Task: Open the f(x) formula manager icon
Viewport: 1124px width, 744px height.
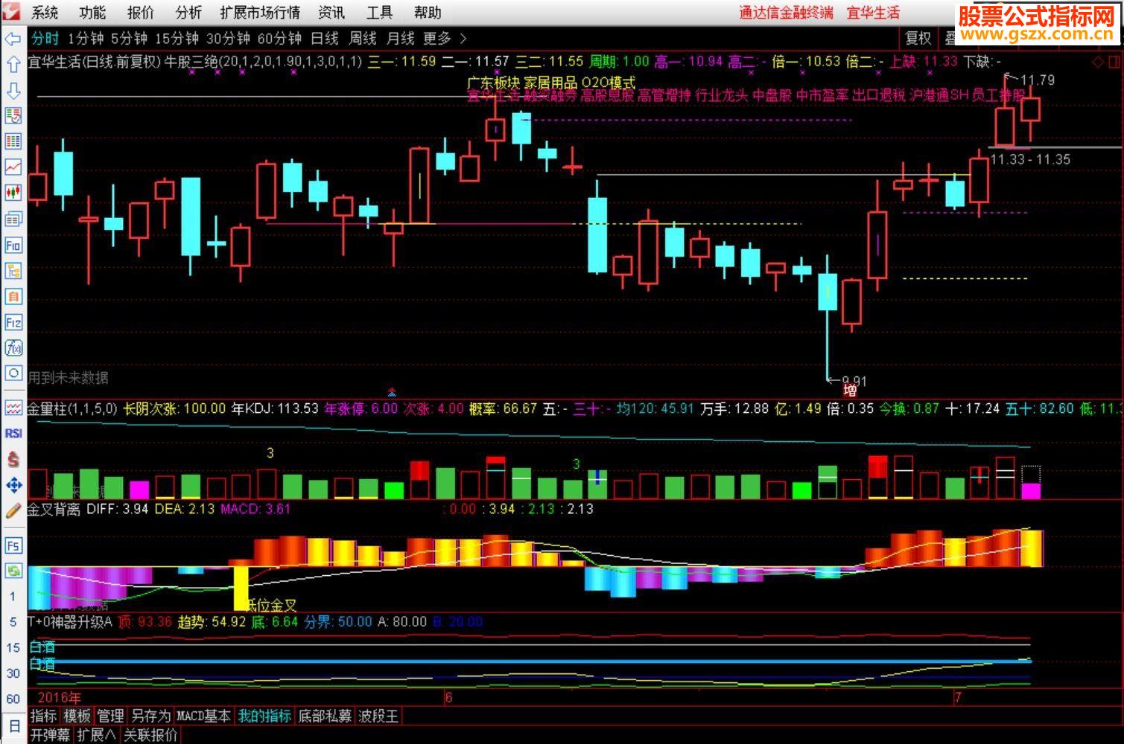Action: (13, 347)
